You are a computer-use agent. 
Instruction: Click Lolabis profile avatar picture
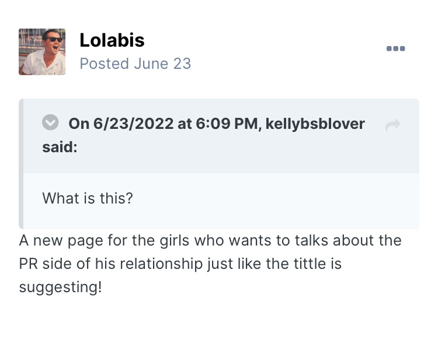click(42, 52)
